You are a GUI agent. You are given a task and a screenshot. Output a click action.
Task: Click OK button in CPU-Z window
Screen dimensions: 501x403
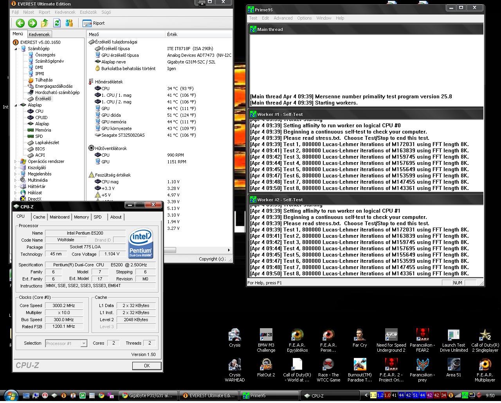pos(147,365)
